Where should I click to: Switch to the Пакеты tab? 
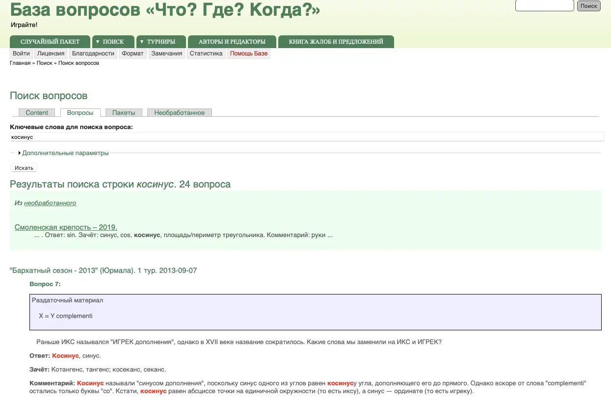point(124,113)
